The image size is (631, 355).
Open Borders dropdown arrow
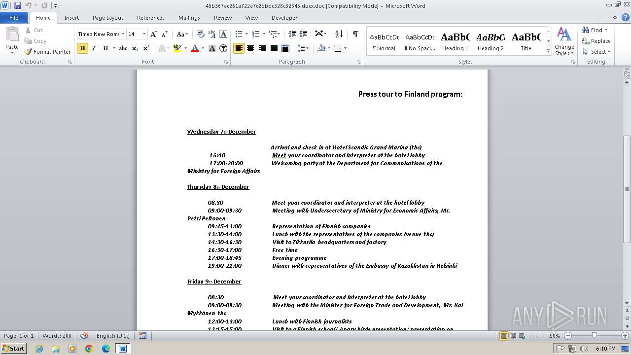(x=345, y=48)
